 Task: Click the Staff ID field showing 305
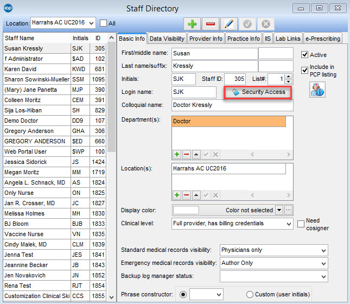point(235,79)
